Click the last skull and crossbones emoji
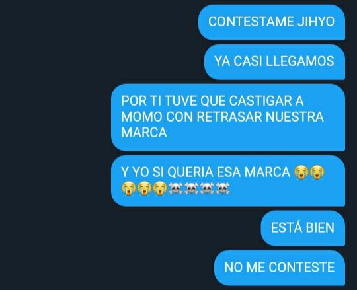Screen dimensions: 357x290 (223, 188)
